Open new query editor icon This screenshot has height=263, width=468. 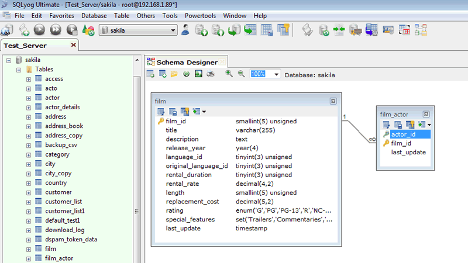[x=23, y=30]
